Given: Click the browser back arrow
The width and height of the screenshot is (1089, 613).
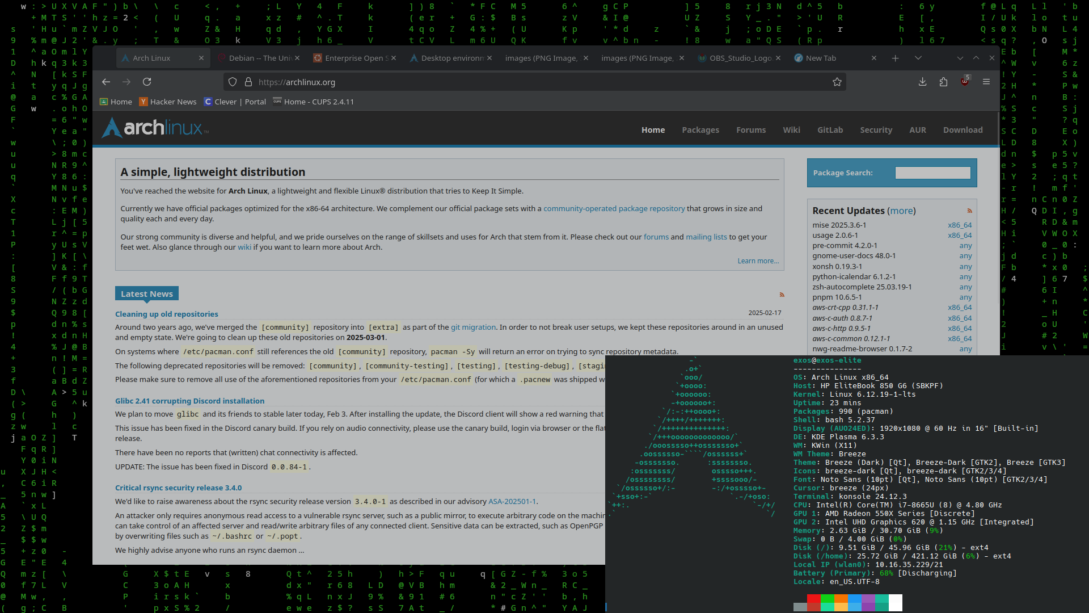Looking at the screenshot, I should pyautogui.click(x=106, y=82).
